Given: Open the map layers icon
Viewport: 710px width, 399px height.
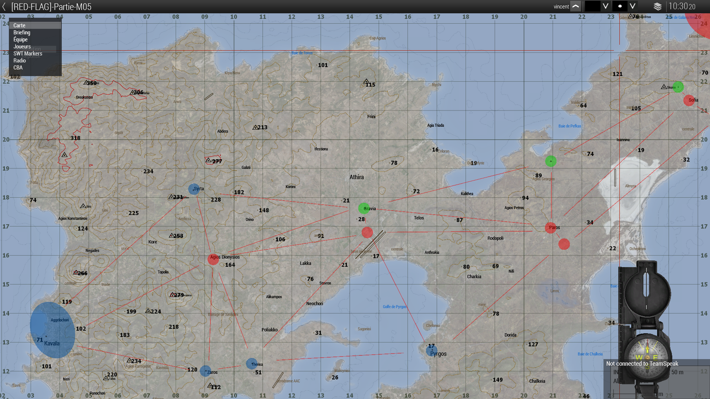Looking at the screenshot, I should tap(657, 7).
